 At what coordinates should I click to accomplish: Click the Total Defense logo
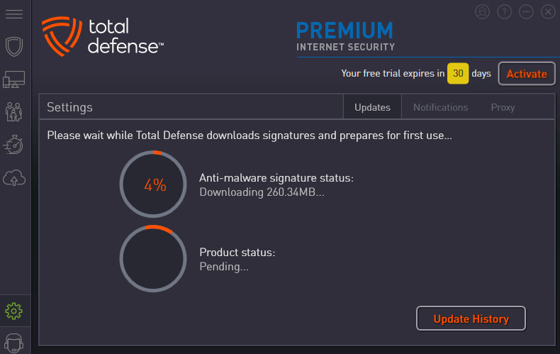[103, 36]
